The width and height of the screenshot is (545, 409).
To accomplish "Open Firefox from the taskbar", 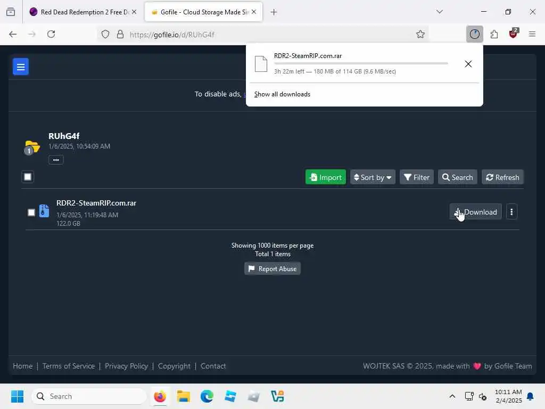I will tap(160, 396).
